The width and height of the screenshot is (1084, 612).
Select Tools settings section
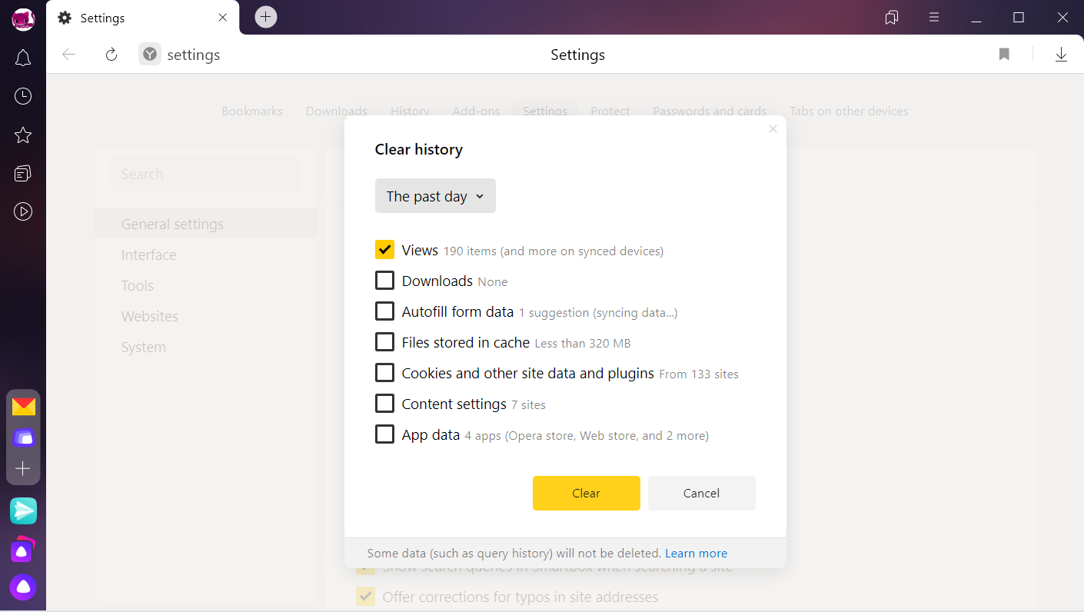pos(137,285)
